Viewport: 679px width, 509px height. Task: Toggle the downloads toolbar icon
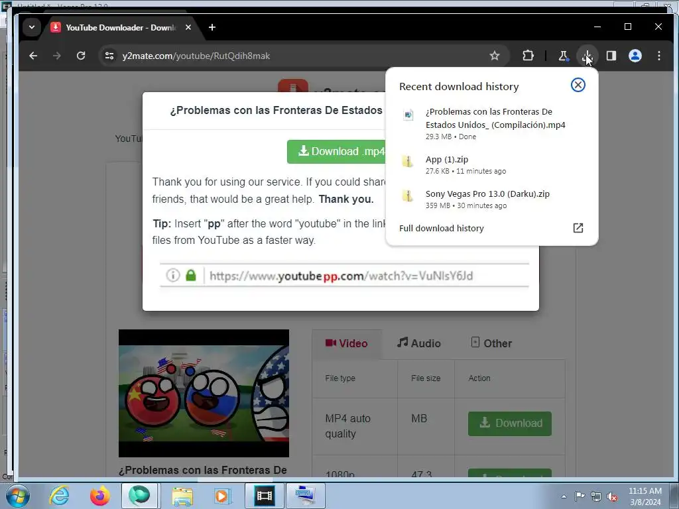[x=587, y=56]
